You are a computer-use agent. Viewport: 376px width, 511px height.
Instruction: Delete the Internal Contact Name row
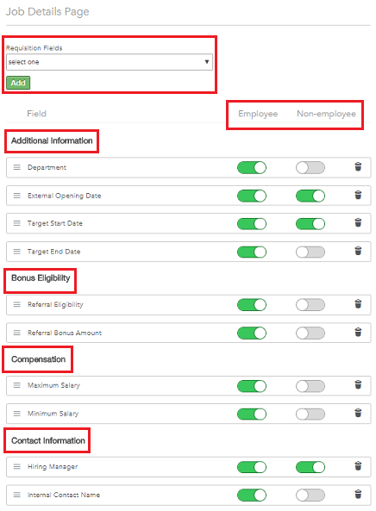[358, 495]
